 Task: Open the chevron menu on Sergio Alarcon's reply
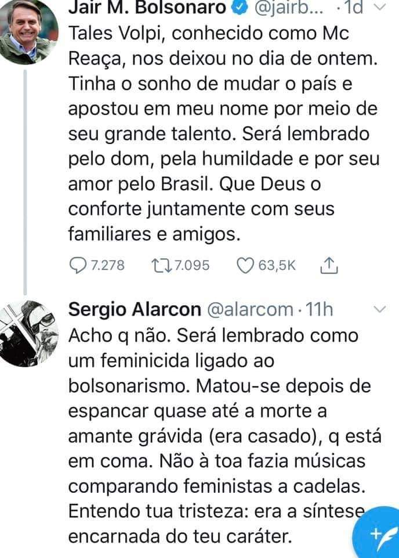(x=378, y=310)
